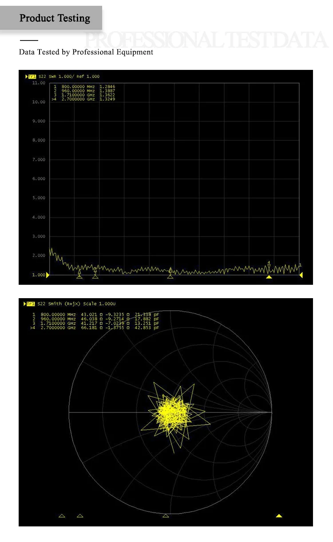Click the '42.853 pF' capacitance value
The height and width of the screenshot is (542, 333).
[x=147, y=328]
